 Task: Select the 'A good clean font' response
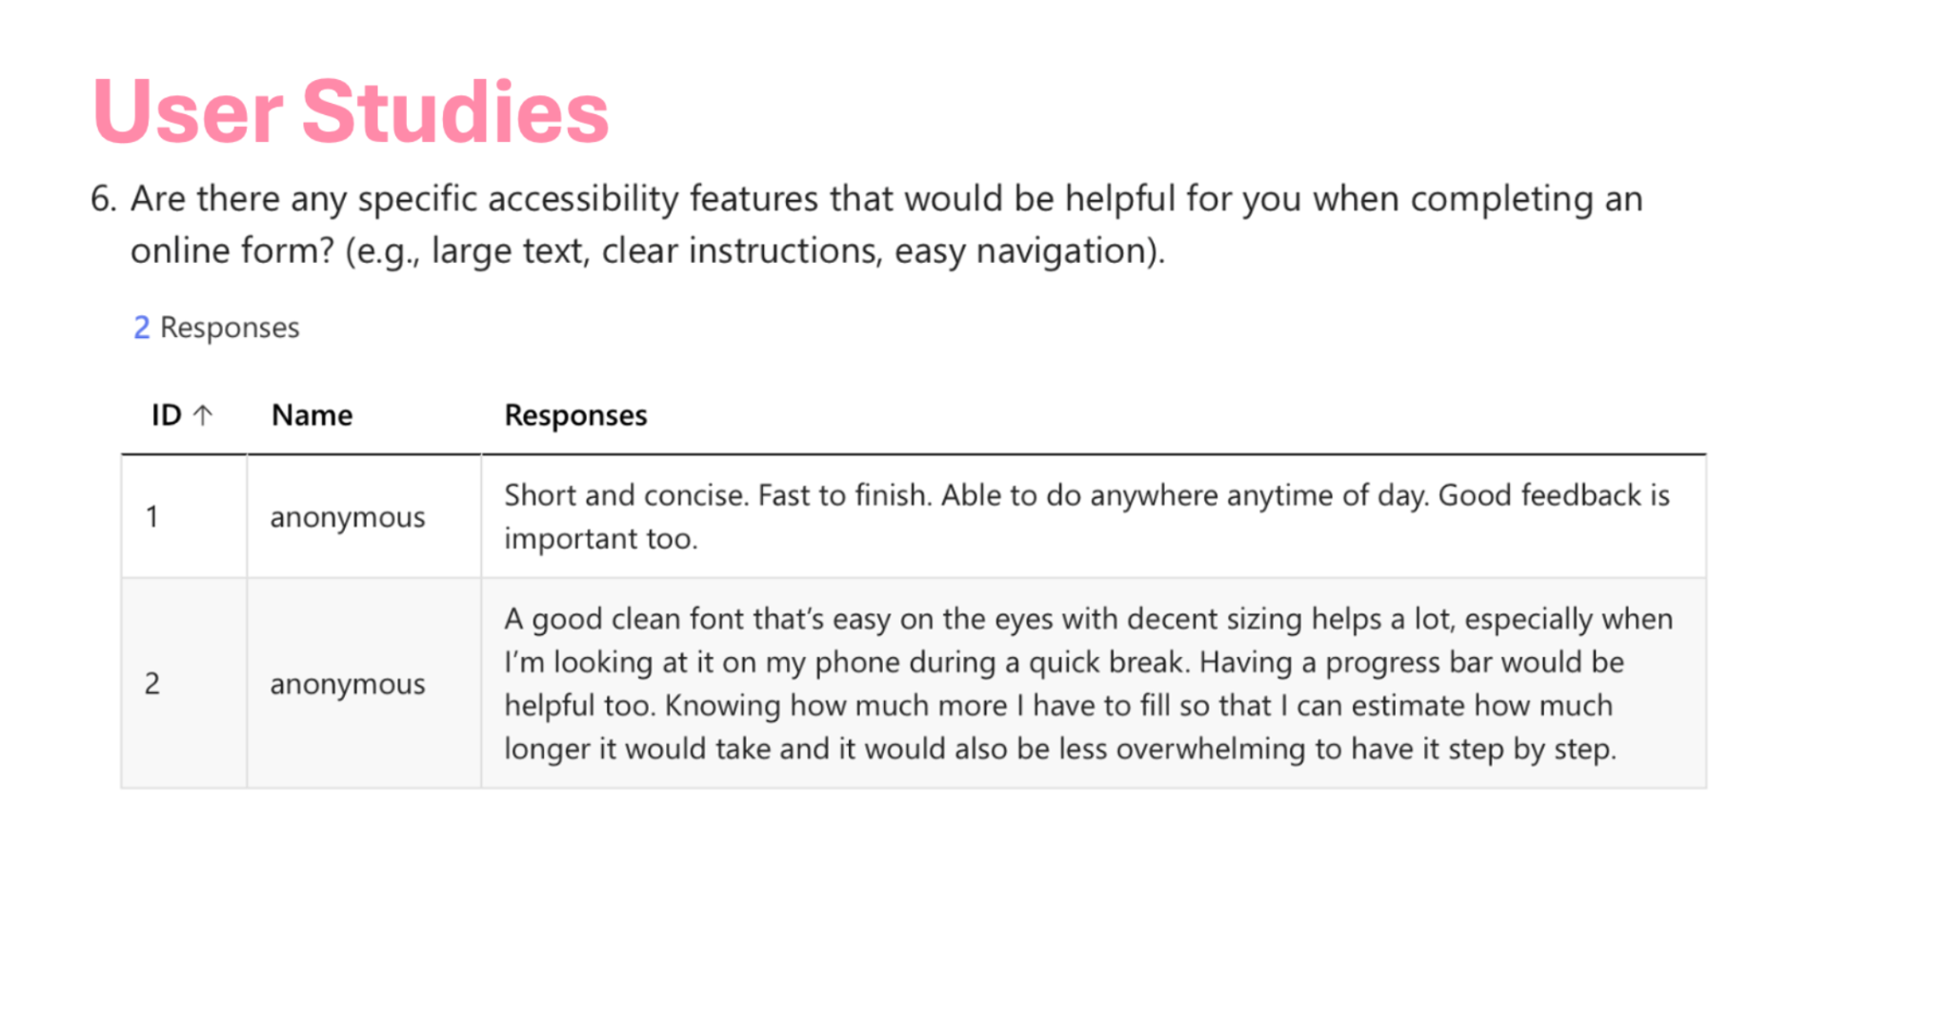pos(1089,684)
